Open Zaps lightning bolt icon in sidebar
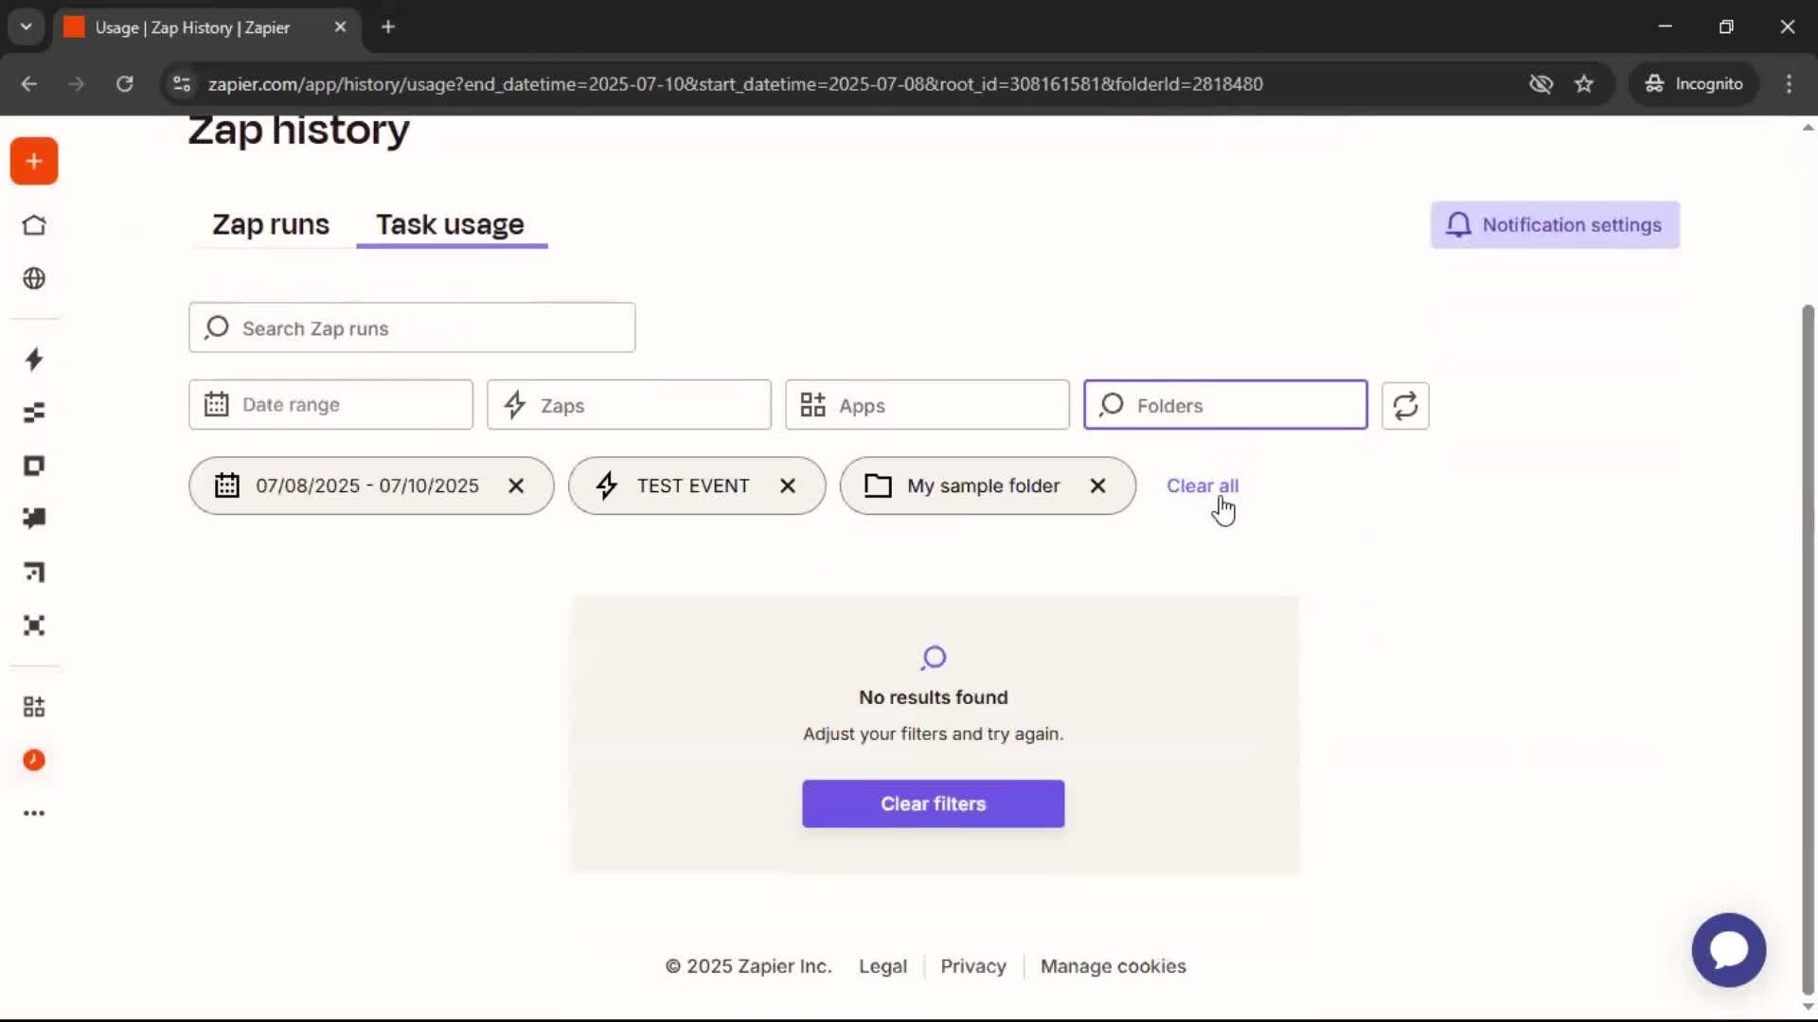The width and height of the screenshot is (1818, 1022). click(34, 360)
